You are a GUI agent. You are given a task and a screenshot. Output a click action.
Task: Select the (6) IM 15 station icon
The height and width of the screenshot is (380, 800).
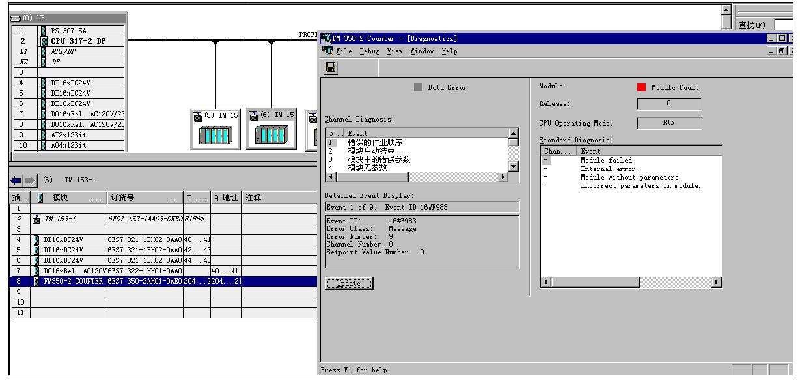[x=271, y=129]
